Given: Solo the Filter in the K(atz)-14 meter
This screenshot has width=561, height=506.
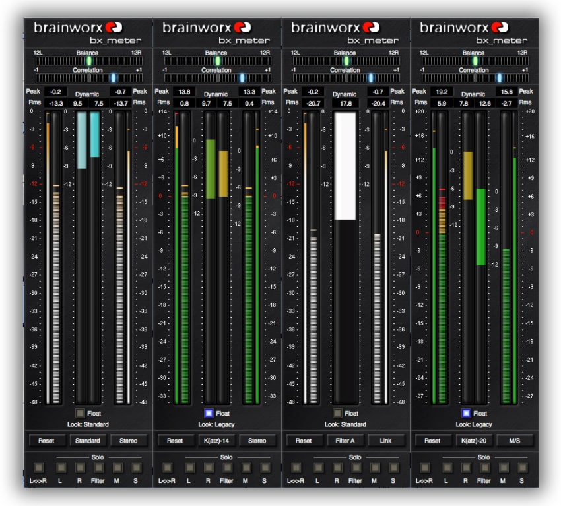Looking at the screenshot, I should [226, 467].
